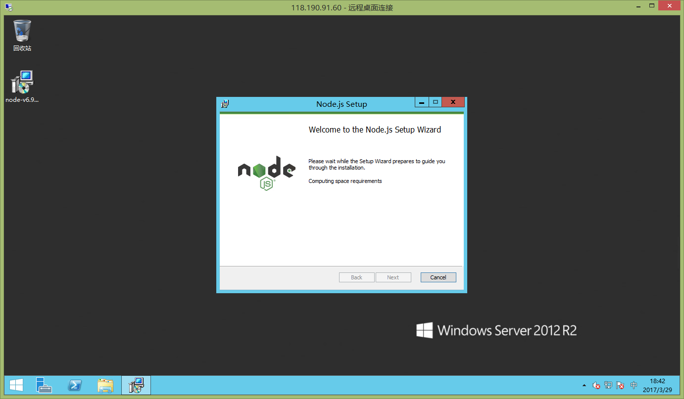This screenshot has height=399, width=684.
Task: Click the "Welcome to the Node.js Setup Wizard" heading
Action: [x=375, y=130]
